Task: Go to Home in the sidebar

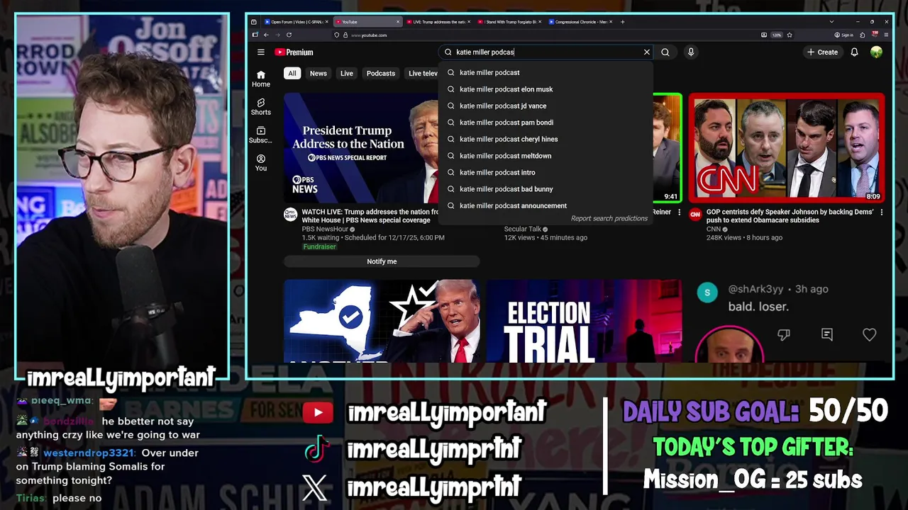Action: [261, 79]
